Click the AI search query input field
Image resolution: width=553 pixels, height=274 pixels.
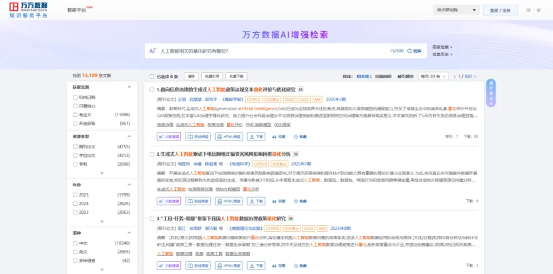pos(267,51)
